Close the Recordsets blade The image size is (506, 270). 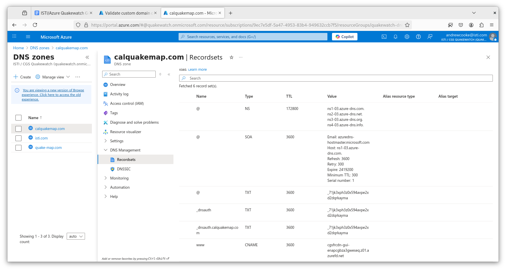coord(488,57)
